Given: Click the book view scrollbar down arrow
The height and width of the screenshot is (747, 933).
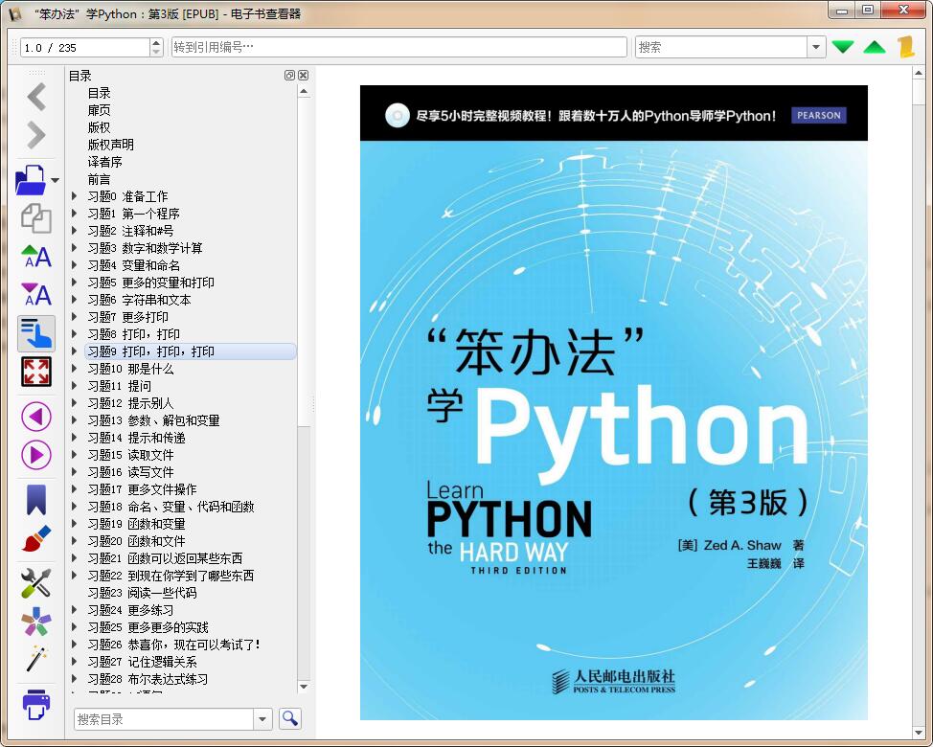Looking at the screenshot, I should coord(918,732).
